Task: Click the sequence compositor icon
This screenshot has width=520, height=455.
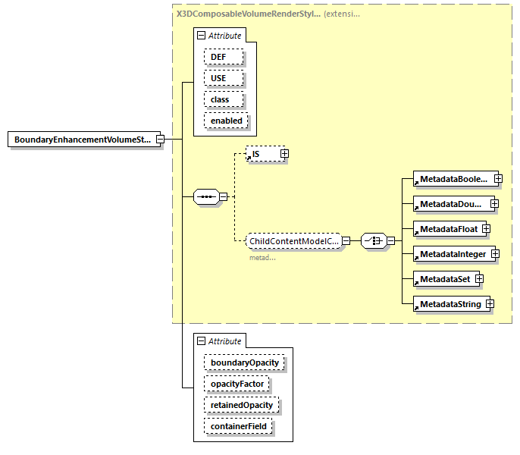Action: pyautogui.click(x=205, y=197)
